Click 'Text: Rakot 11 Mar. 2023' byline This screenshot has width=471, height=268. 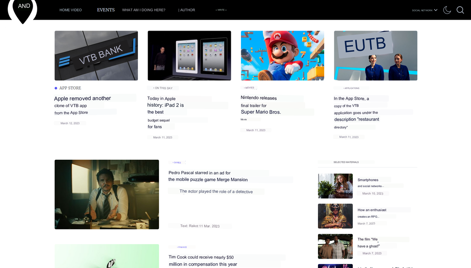(200, 226)
